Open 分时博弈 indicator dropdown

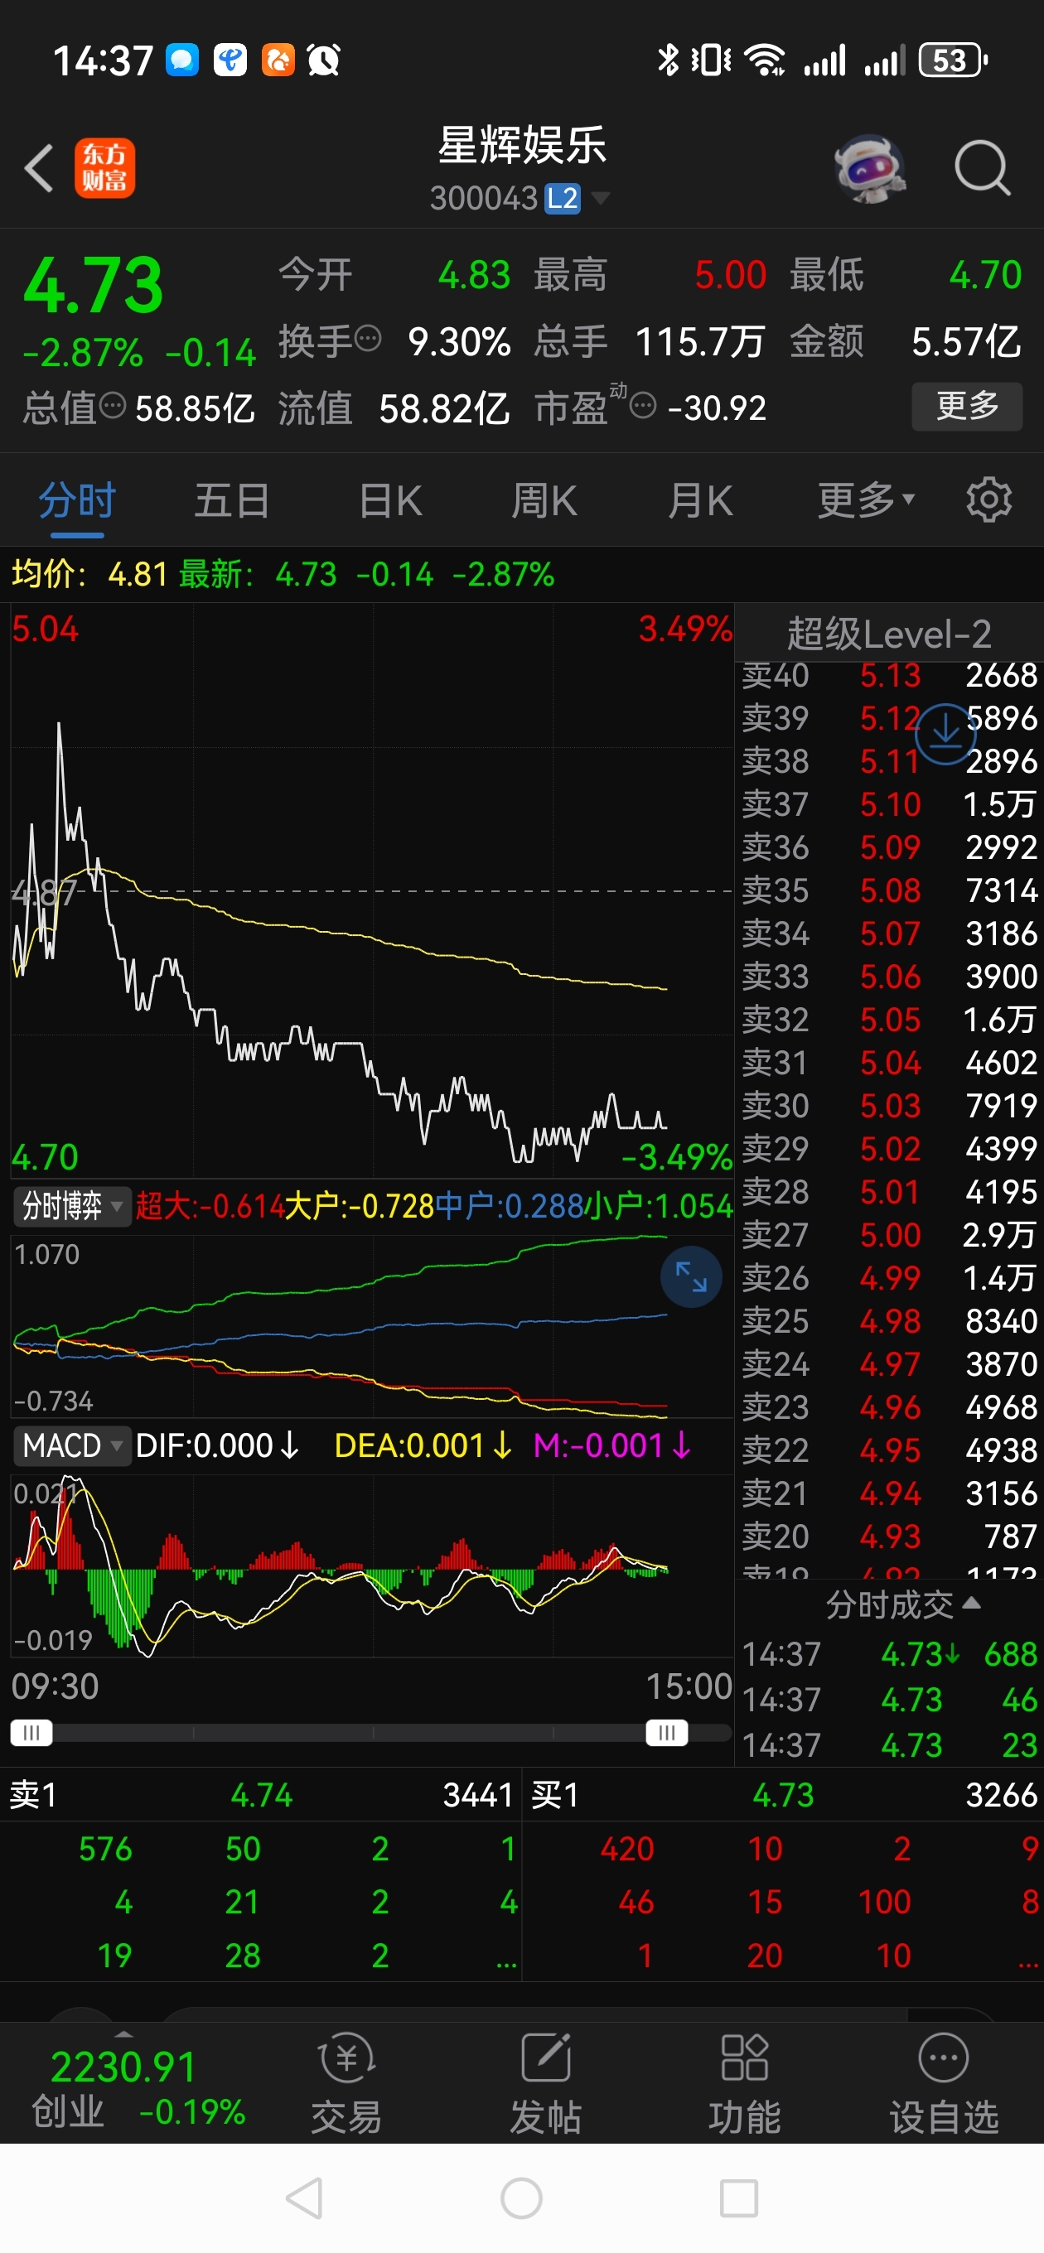click(x=72, y=1206)
